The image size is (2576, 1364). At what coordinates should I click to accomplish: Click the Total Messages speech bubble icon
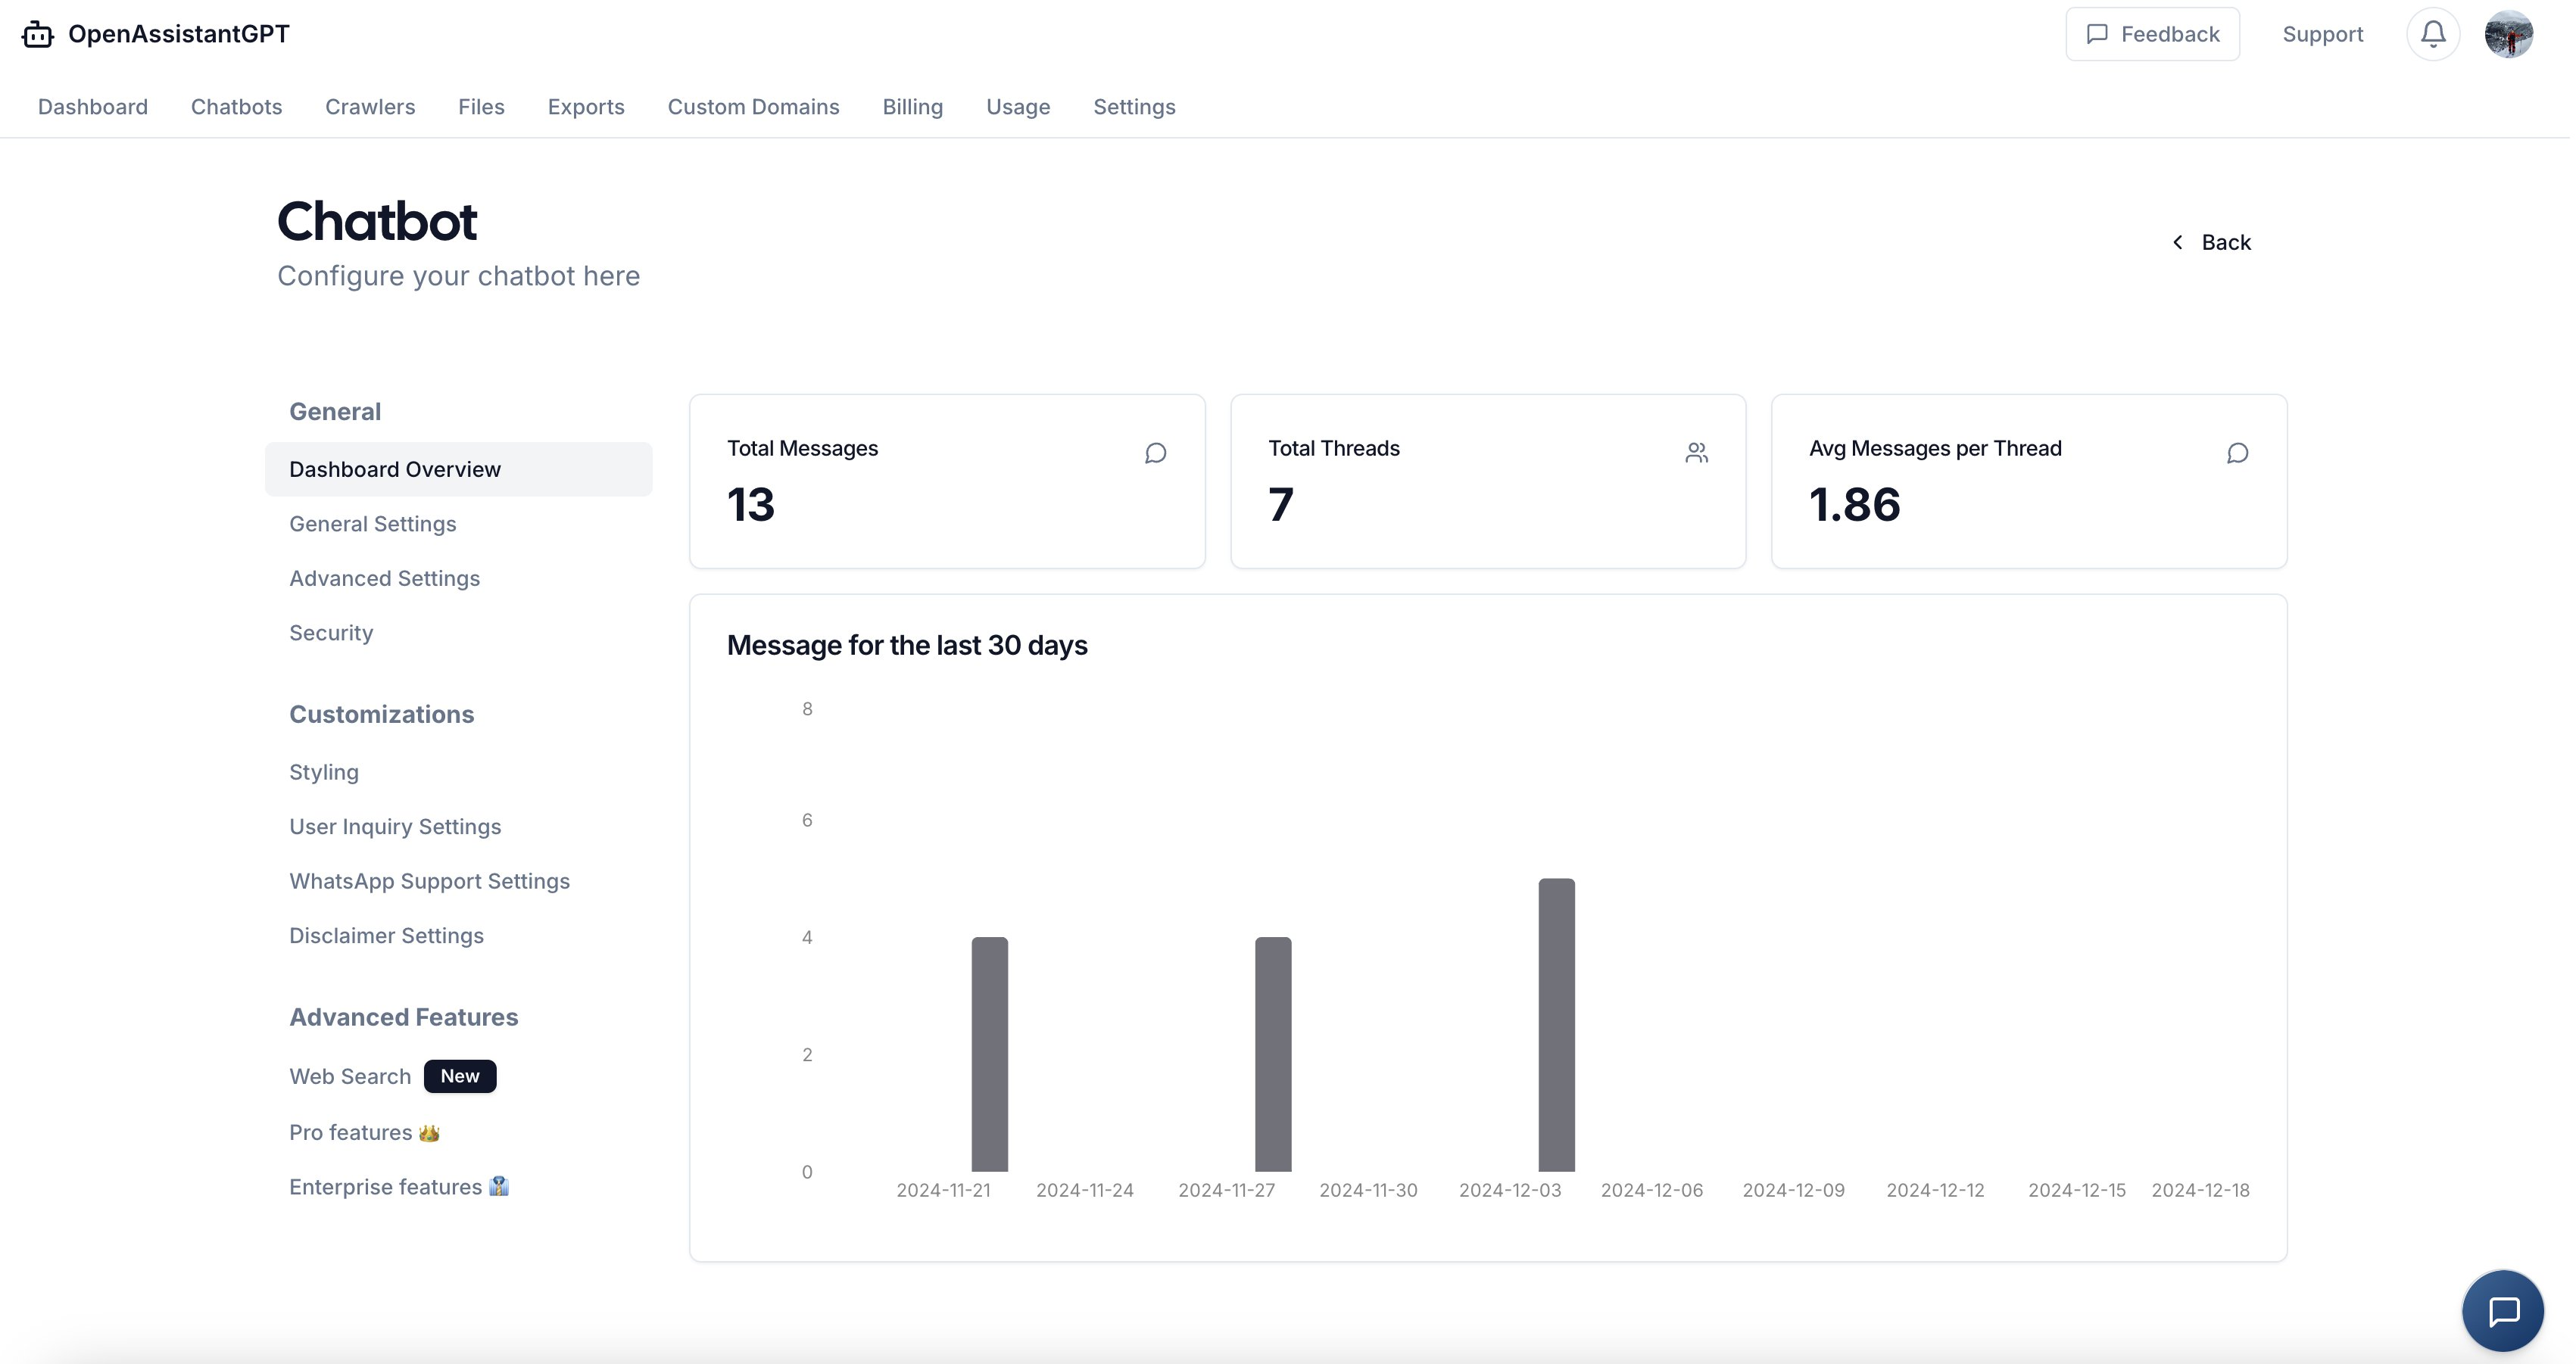1155,453
